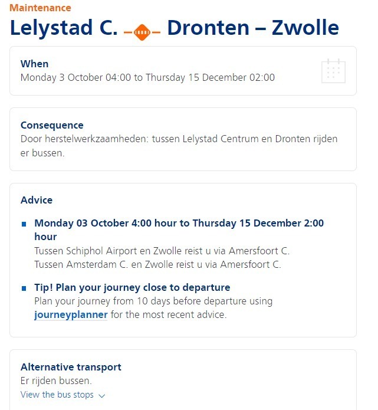The image size is (378, 410).
Task: Select the Dronten – Zwolle title text
Action: tap(253, 28)
